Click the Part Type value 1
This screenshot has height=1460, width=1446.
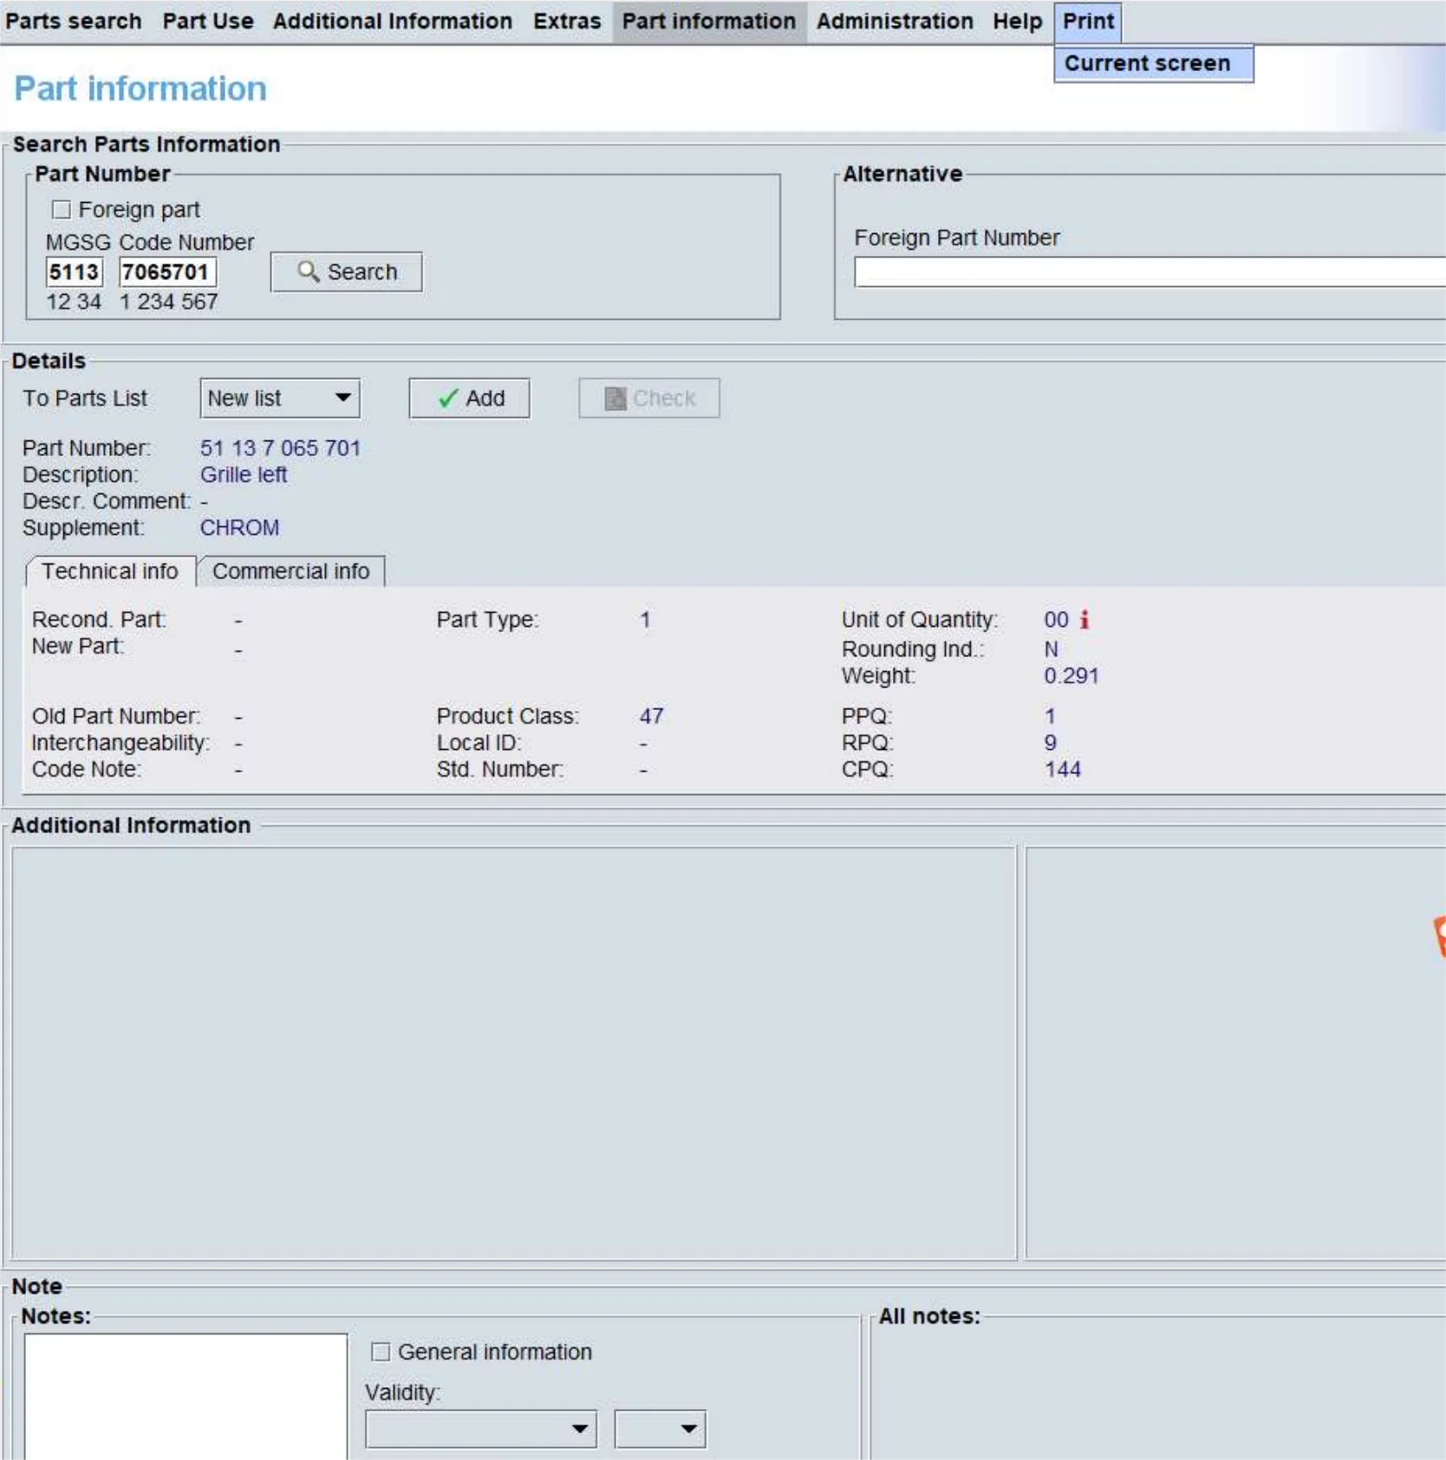[645, 619]
